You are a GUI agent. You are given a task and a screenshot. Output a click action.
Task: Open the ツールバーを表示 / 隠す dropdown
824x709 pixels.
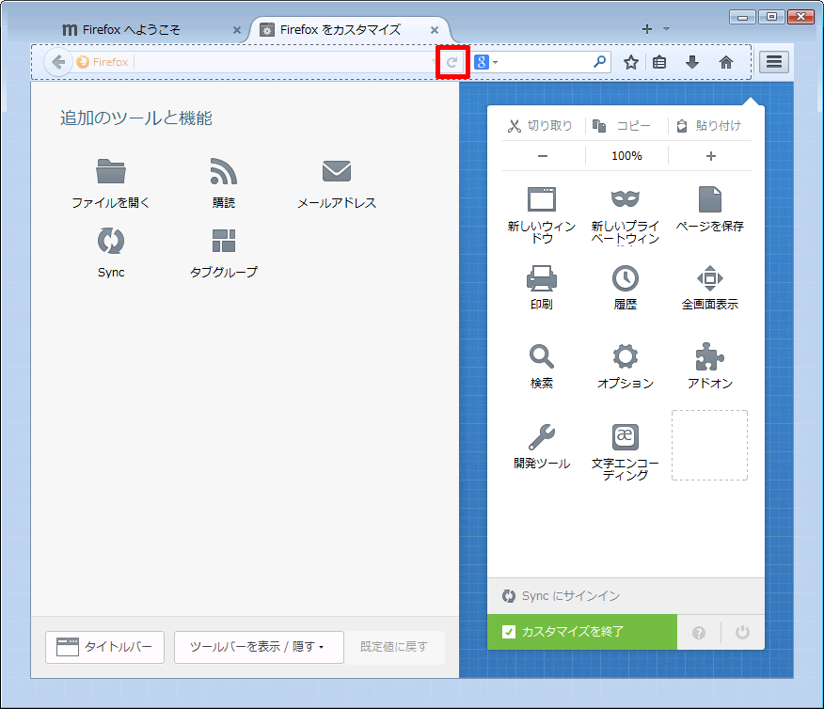click(x=259, y=647)
